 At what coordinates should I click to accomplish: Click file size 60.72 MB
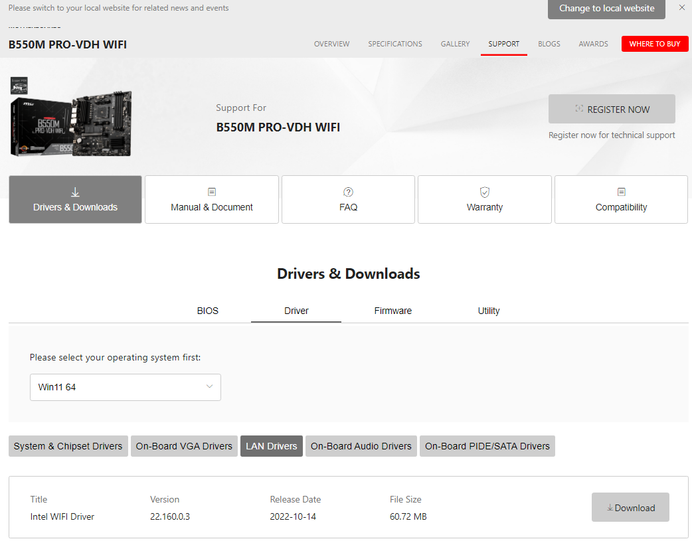(x=408, y=516)
